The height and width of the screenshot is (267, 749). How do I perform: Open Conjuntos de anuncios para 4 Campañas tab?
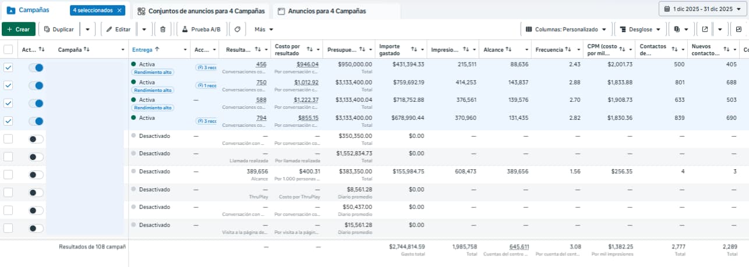(202, 11)
